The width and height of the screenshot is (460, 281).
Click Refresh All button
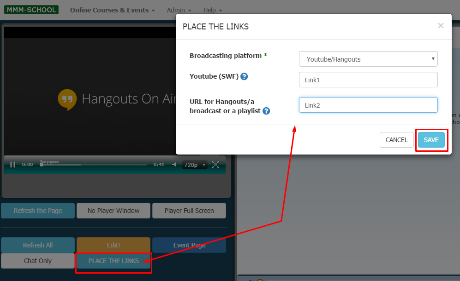[x=38, y=245]
